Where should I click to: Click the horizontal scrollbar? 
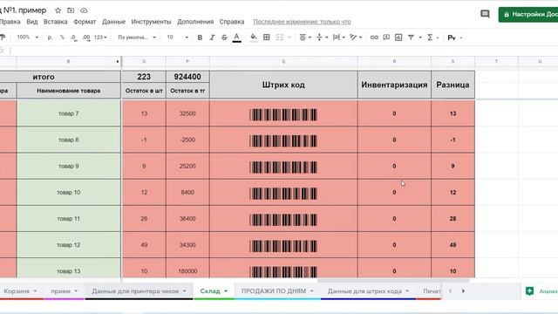coord(393,280)
